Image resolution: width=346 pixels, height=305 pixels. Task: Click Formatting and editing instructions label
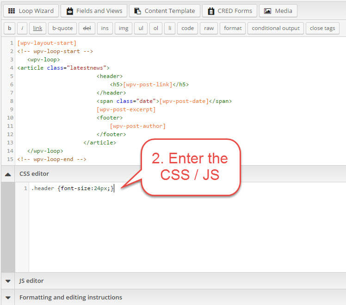pyautogui.click(x=71, y=297)
